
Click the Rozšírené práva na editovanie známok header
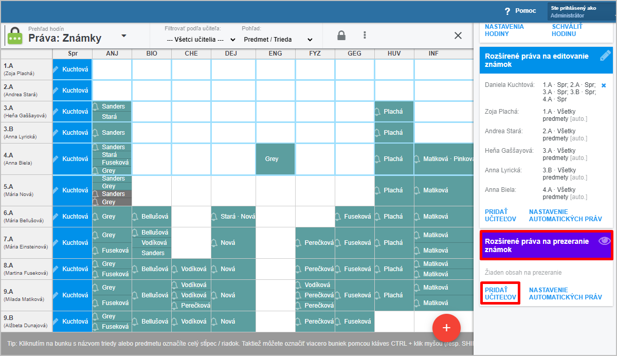pyautogui.click(x=546, y=60)
